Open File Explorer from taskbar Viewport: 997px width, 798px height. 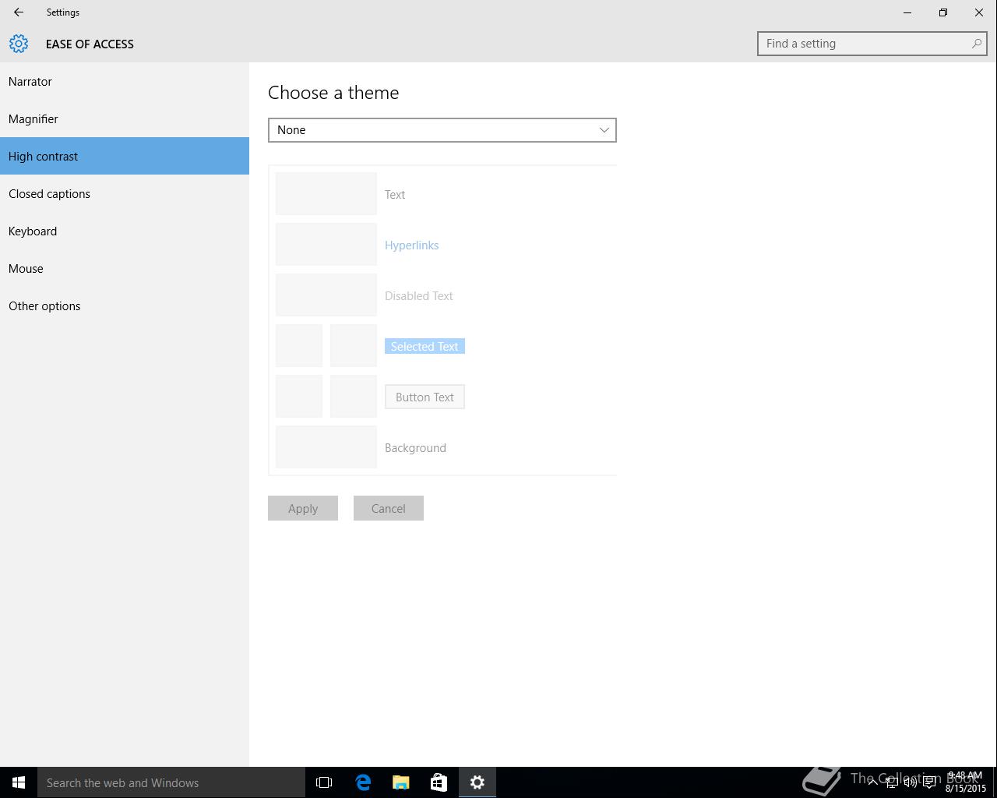(x=401, y=782)
